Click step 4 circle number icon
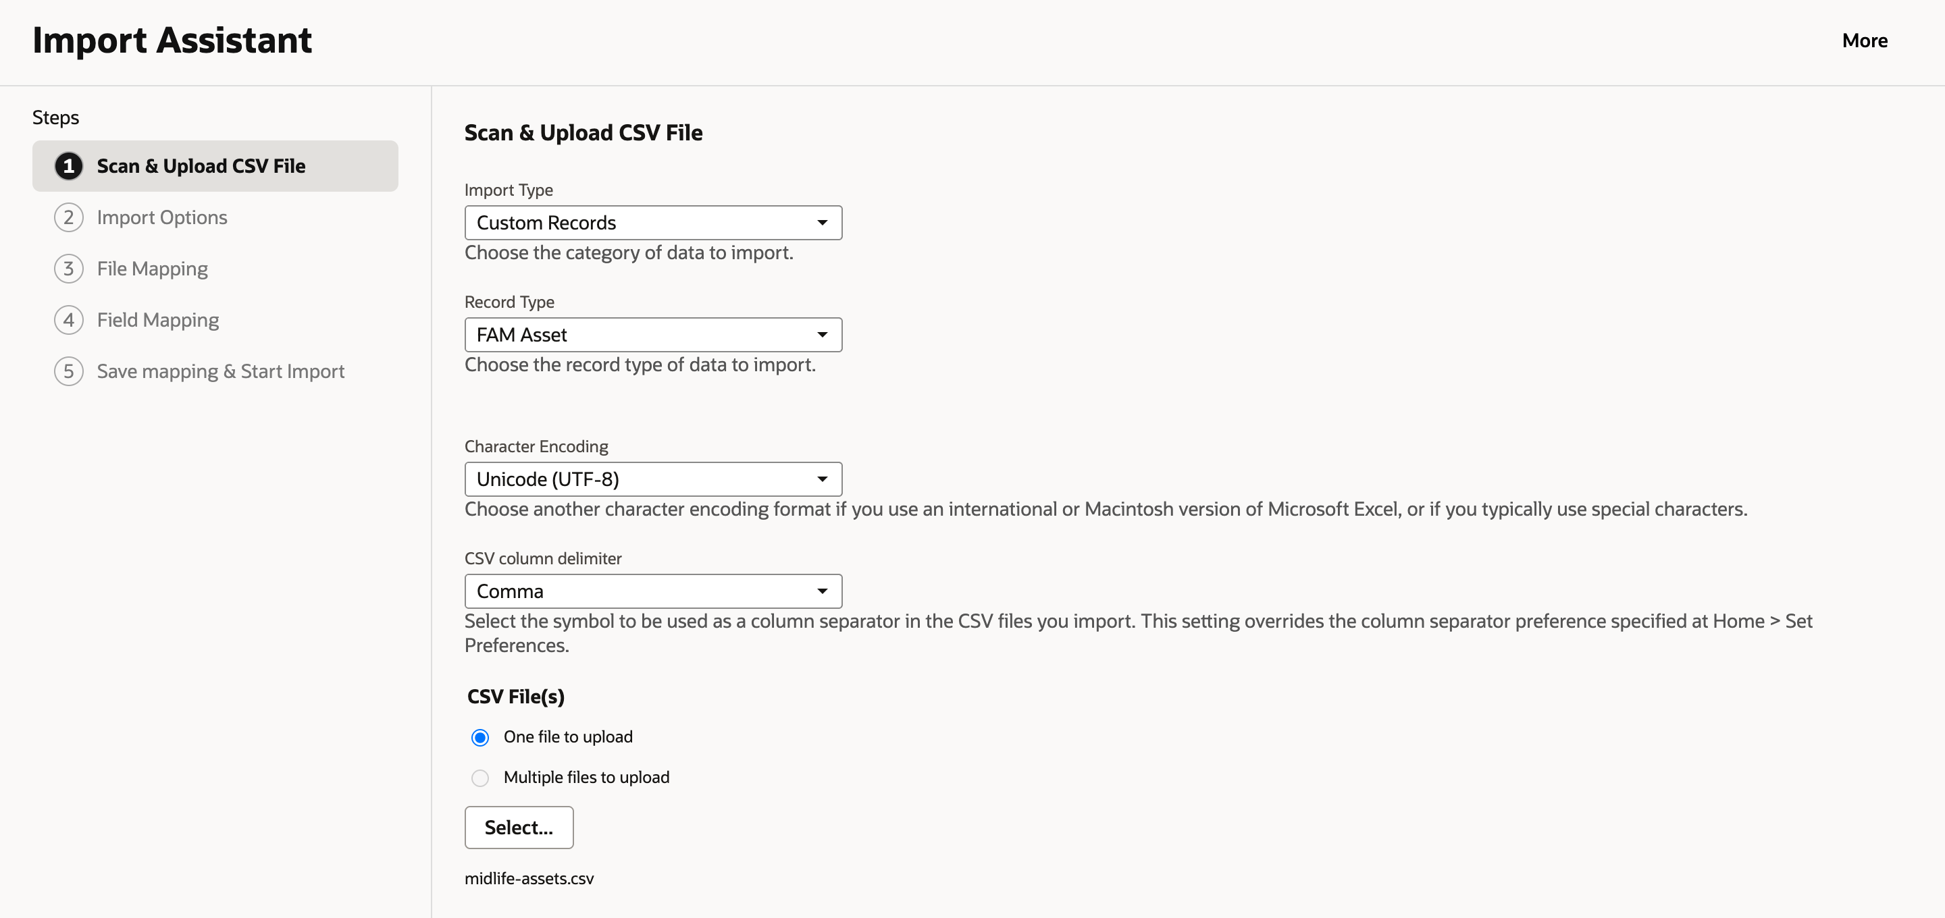 tap(69, 320)
